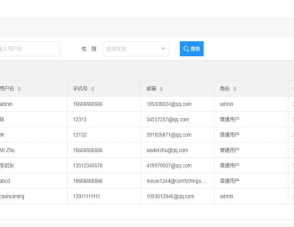The image size is (294, 227).
Task: Select the caohuiming user row
Action: pyautogui.click(x=12, y=197)
